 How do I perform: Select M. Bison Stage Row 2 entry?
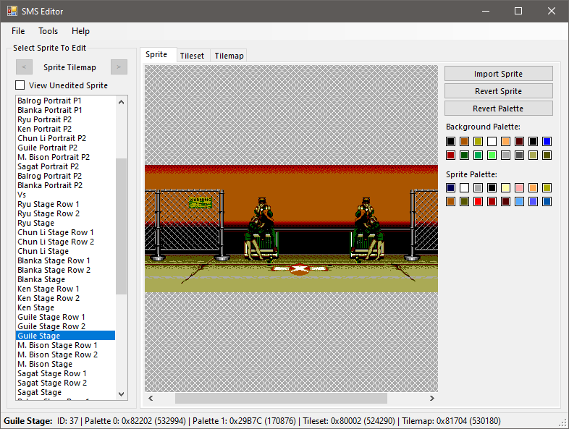pos(66,354)
